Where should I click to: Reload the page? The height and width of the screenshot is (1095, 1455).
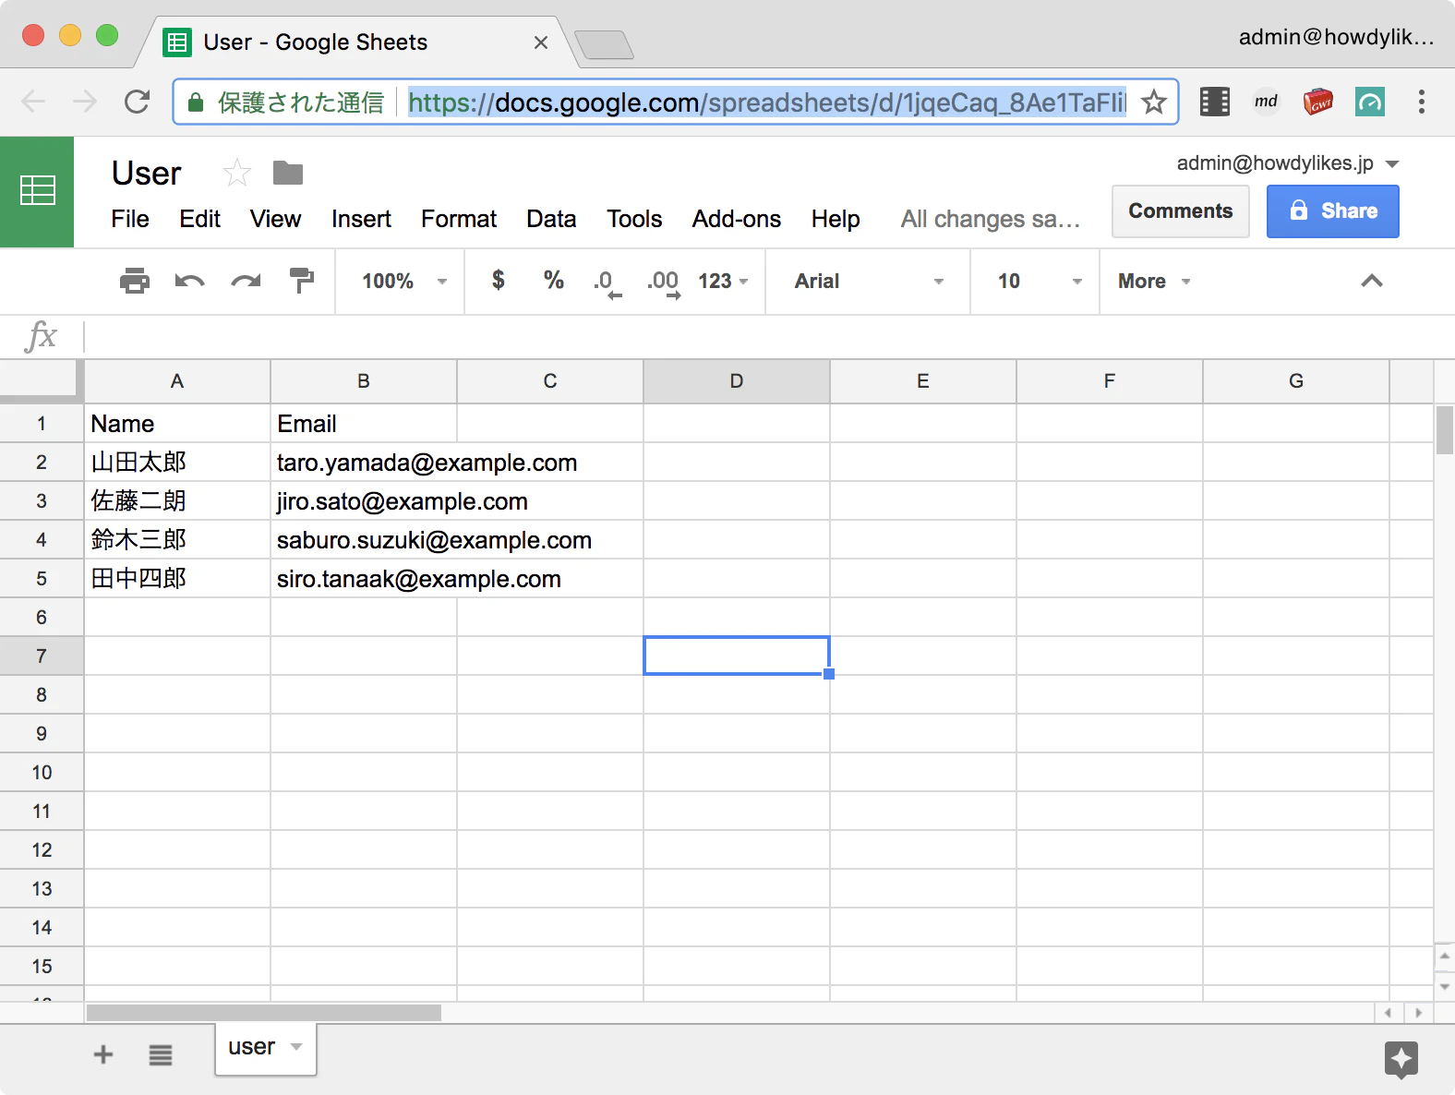coord(137,102)
